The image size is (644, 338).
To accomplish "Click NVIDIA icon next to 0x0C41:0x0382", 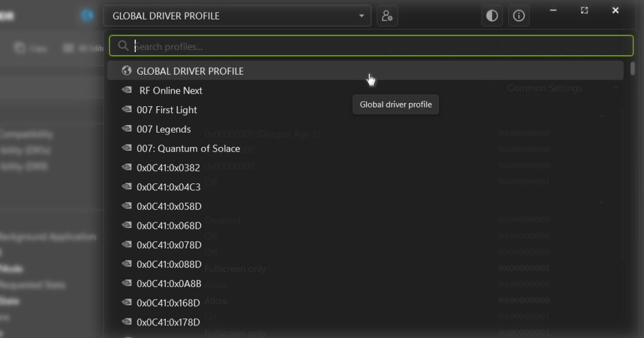I will click(x=127, y=167).
